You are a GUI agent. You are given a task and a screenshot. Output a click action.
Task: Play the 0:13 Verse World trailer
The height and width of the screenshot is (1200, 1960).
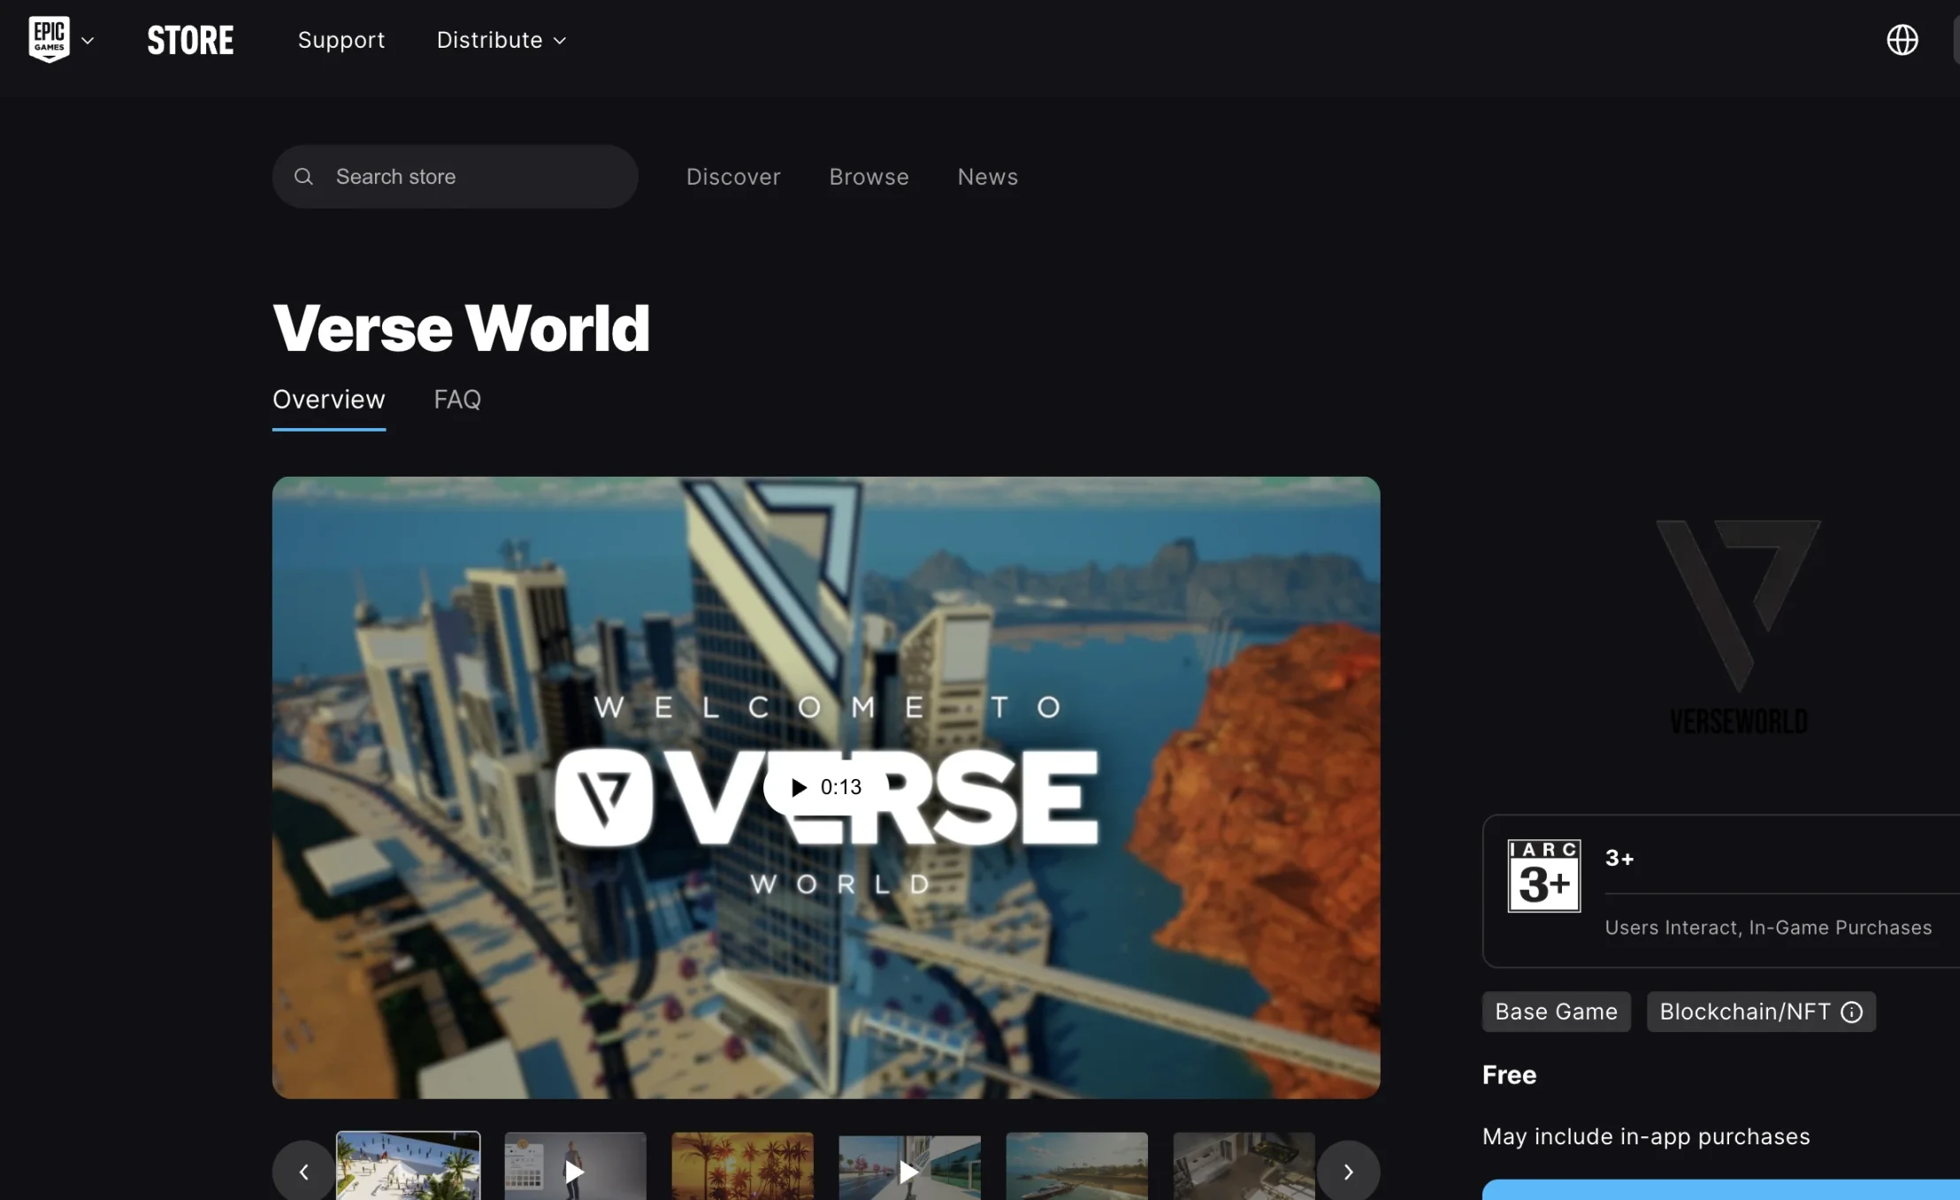(826, 787)
